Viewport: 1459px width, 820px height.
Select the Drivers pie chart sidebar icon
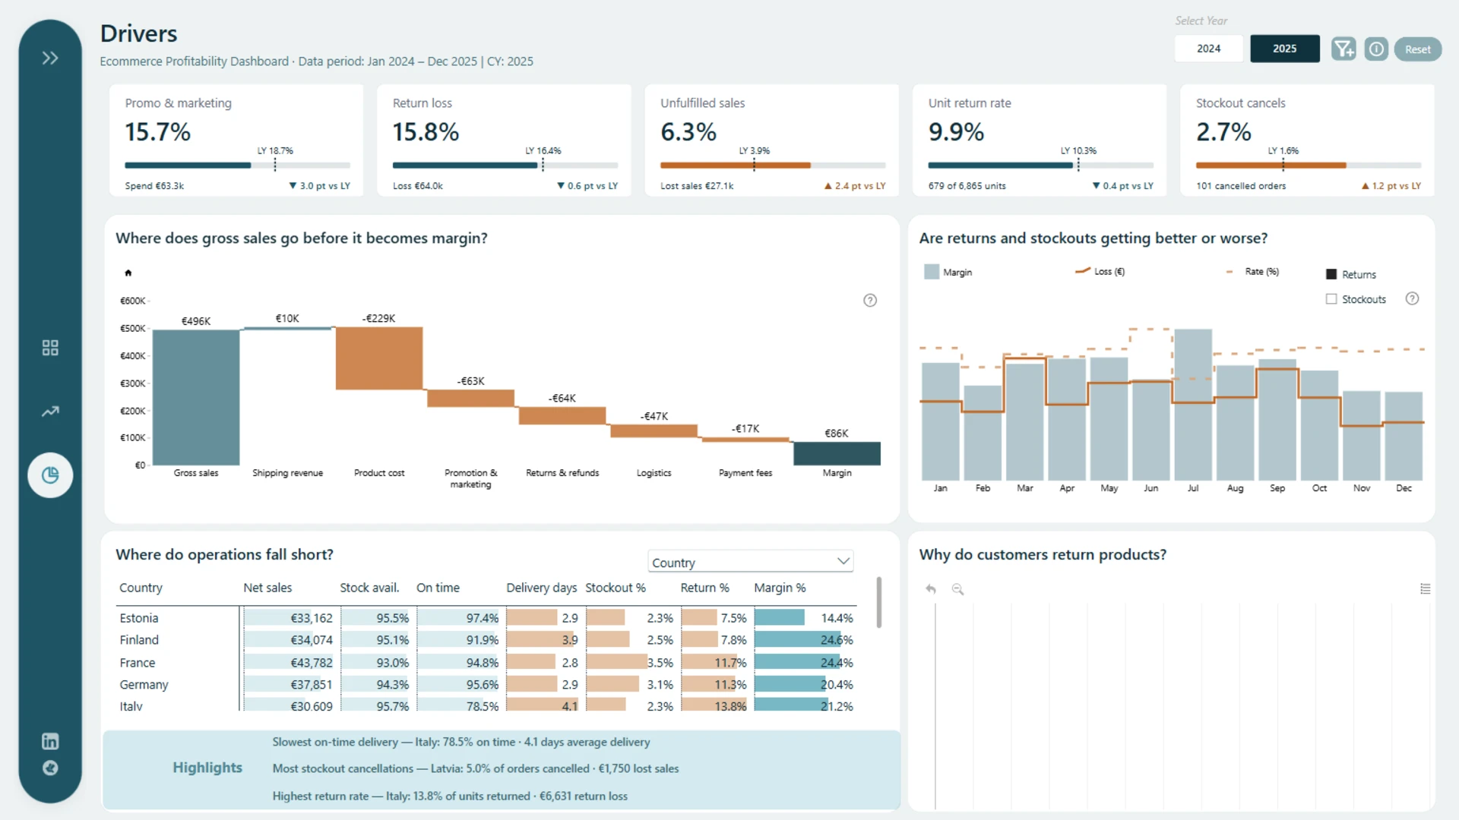tap(50, 475)
